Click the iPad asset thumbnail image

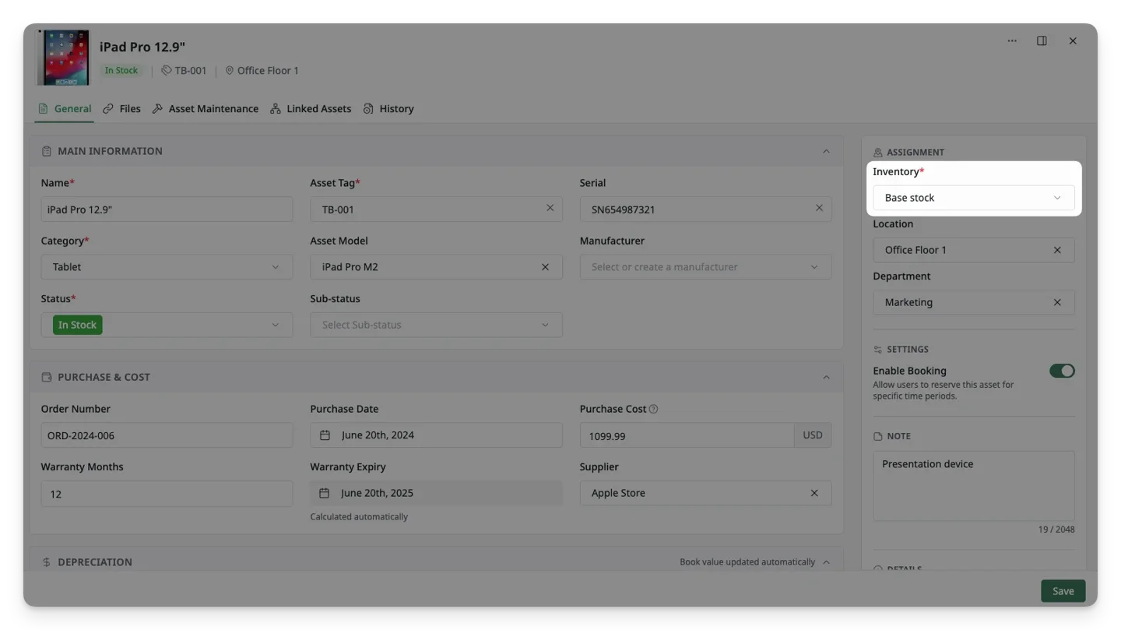64,58
